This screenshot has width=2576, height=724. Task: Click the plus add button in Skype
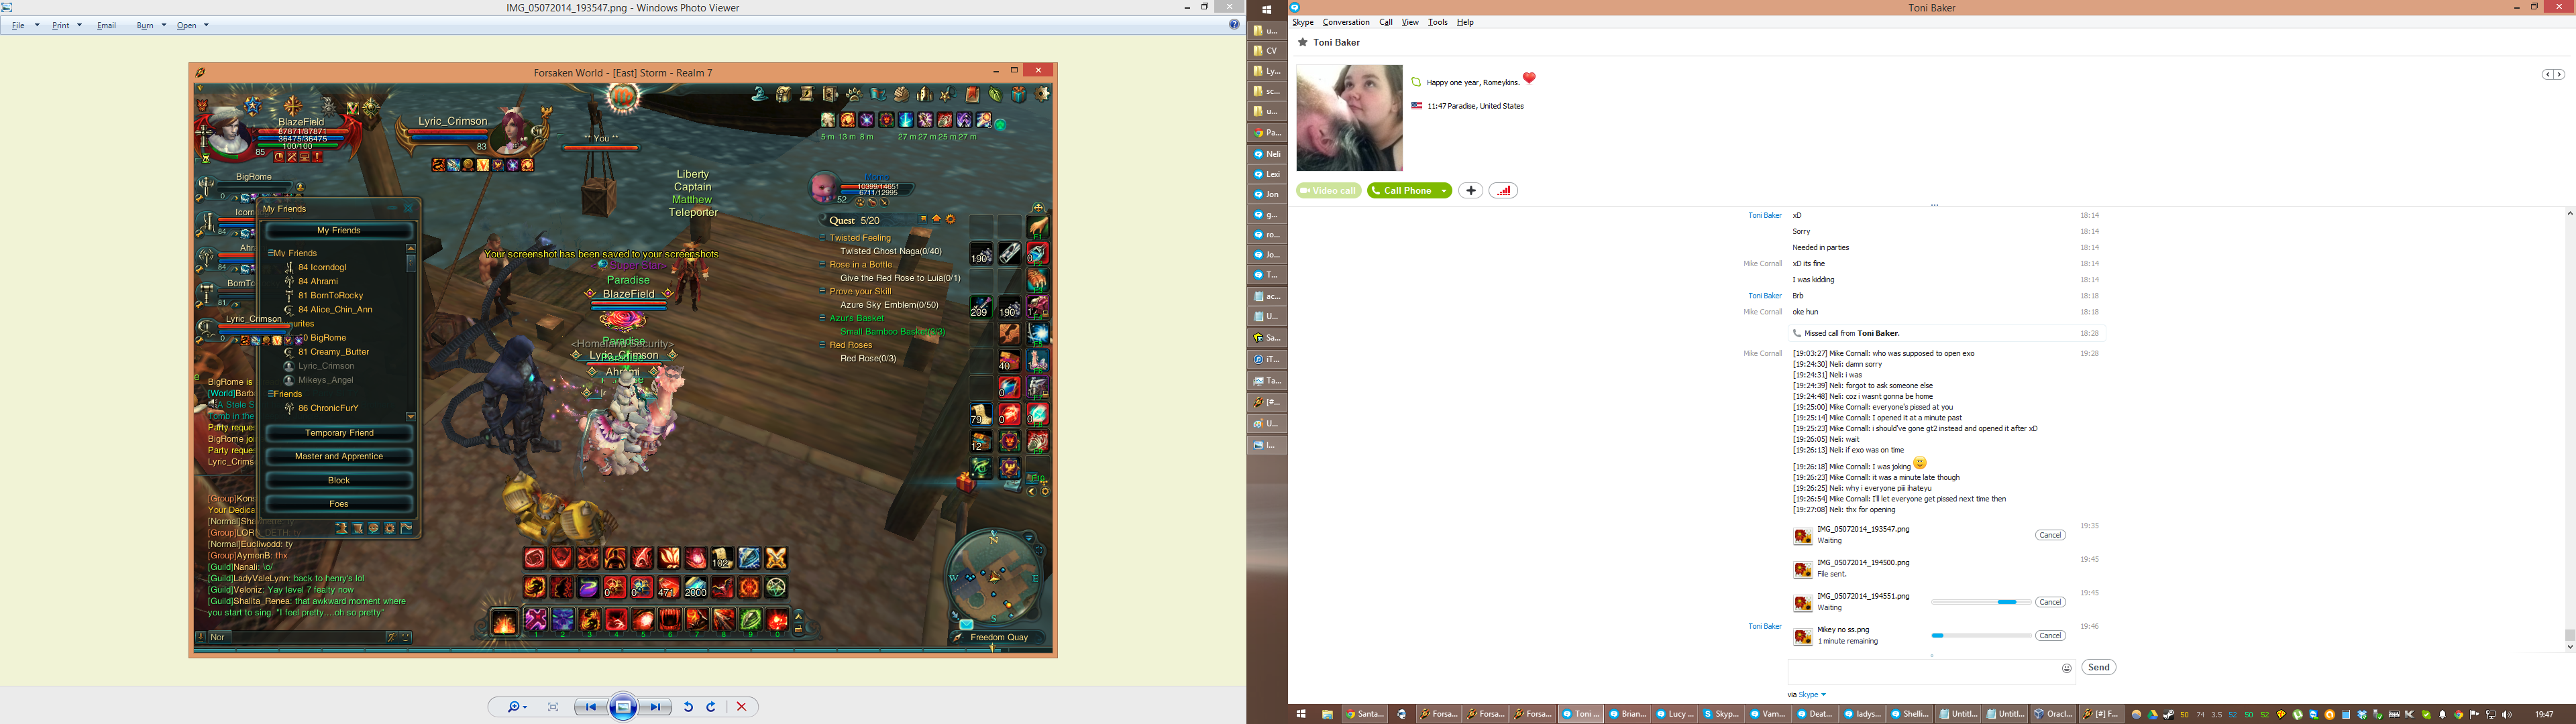pos(1470,191)
